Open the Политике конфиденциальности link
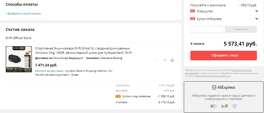The width and height of the screenshot is (264, 113). 213,76
